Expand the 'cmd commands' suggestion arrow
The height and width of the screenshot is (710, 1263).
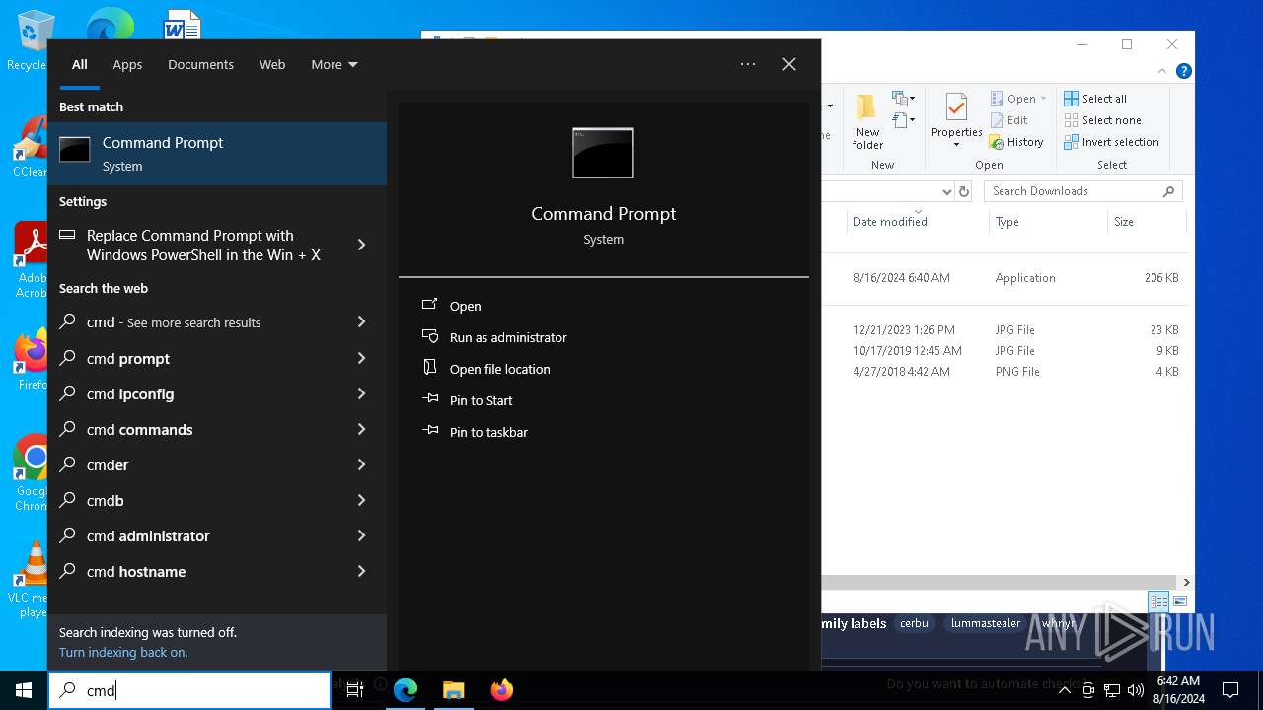tap(361, 429)
